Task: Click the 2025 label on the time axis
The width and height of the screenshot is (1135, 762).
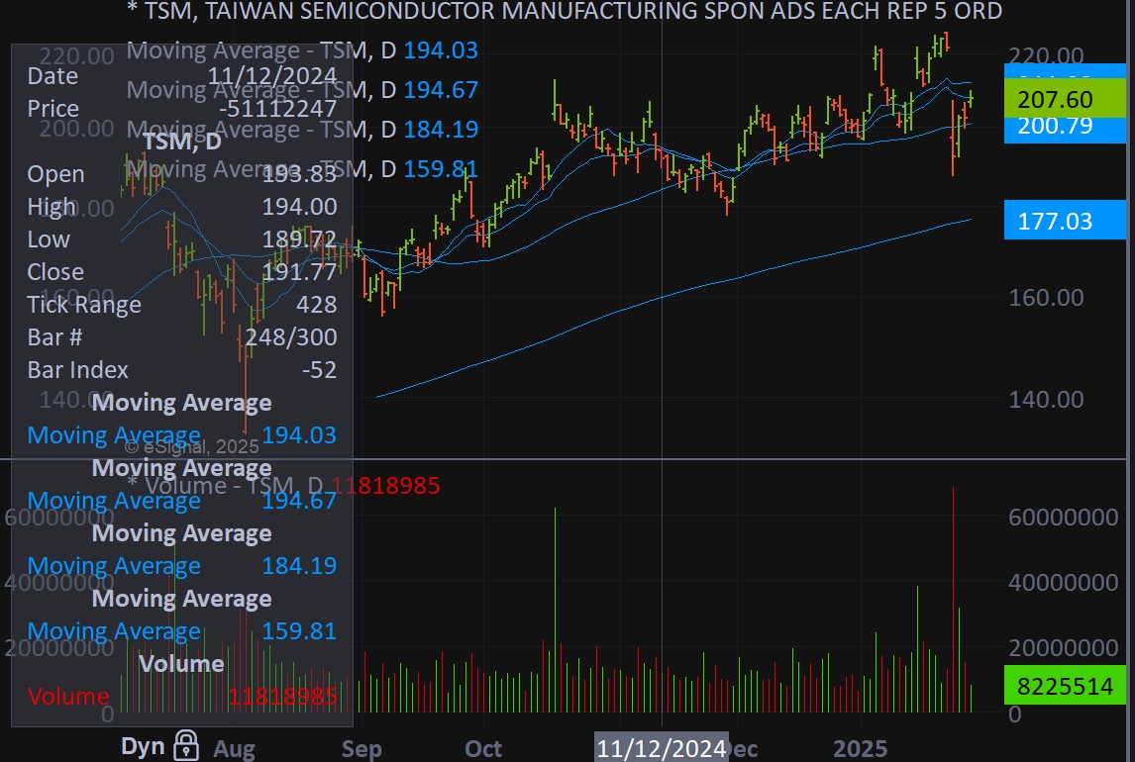Action: coord(860,749)
